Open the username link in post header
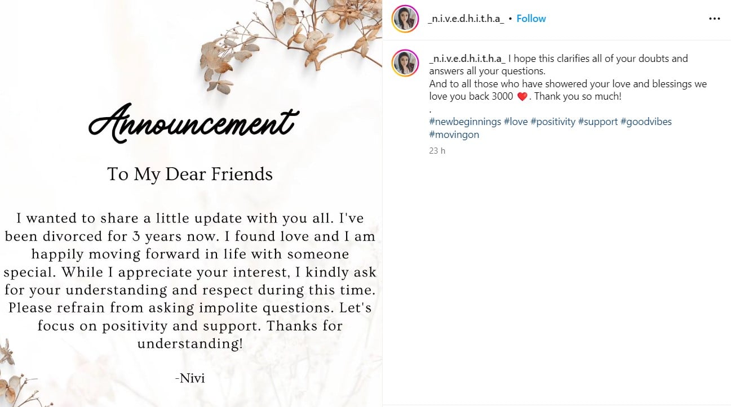Screen dimensions: 731x407 coord(466,19)
